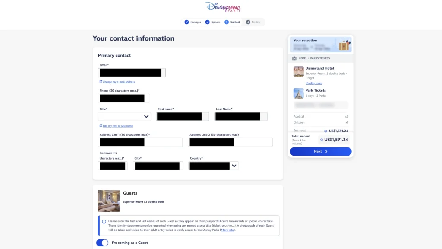Click the Disneyland Paris logo
442x249 pixels.
tap(223, 7)
